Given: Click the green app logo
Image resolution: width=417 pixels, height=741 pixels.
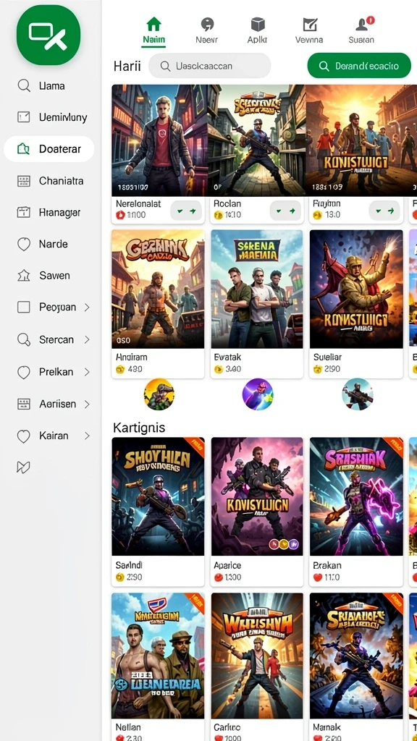Looking at the screenshot, I should click(49, 35).
